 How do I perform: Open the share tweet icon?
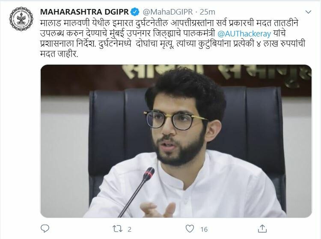262,229
